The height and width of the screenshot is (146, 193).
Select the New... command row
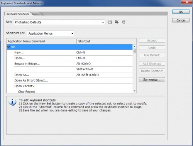[73, 53]
